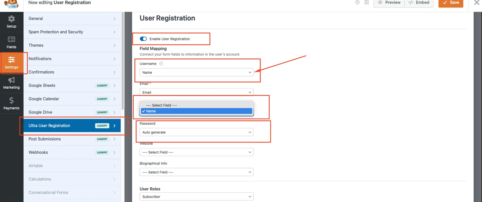The height and width of the screenshot is (202, 482).
Task: Open the Biographical Info dropdown
Action: (196, 172)
